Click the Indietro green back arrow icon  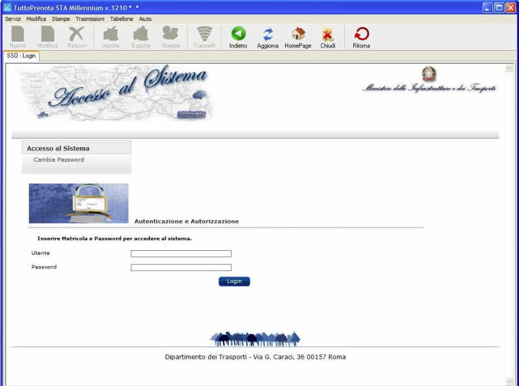coord(238,34)
